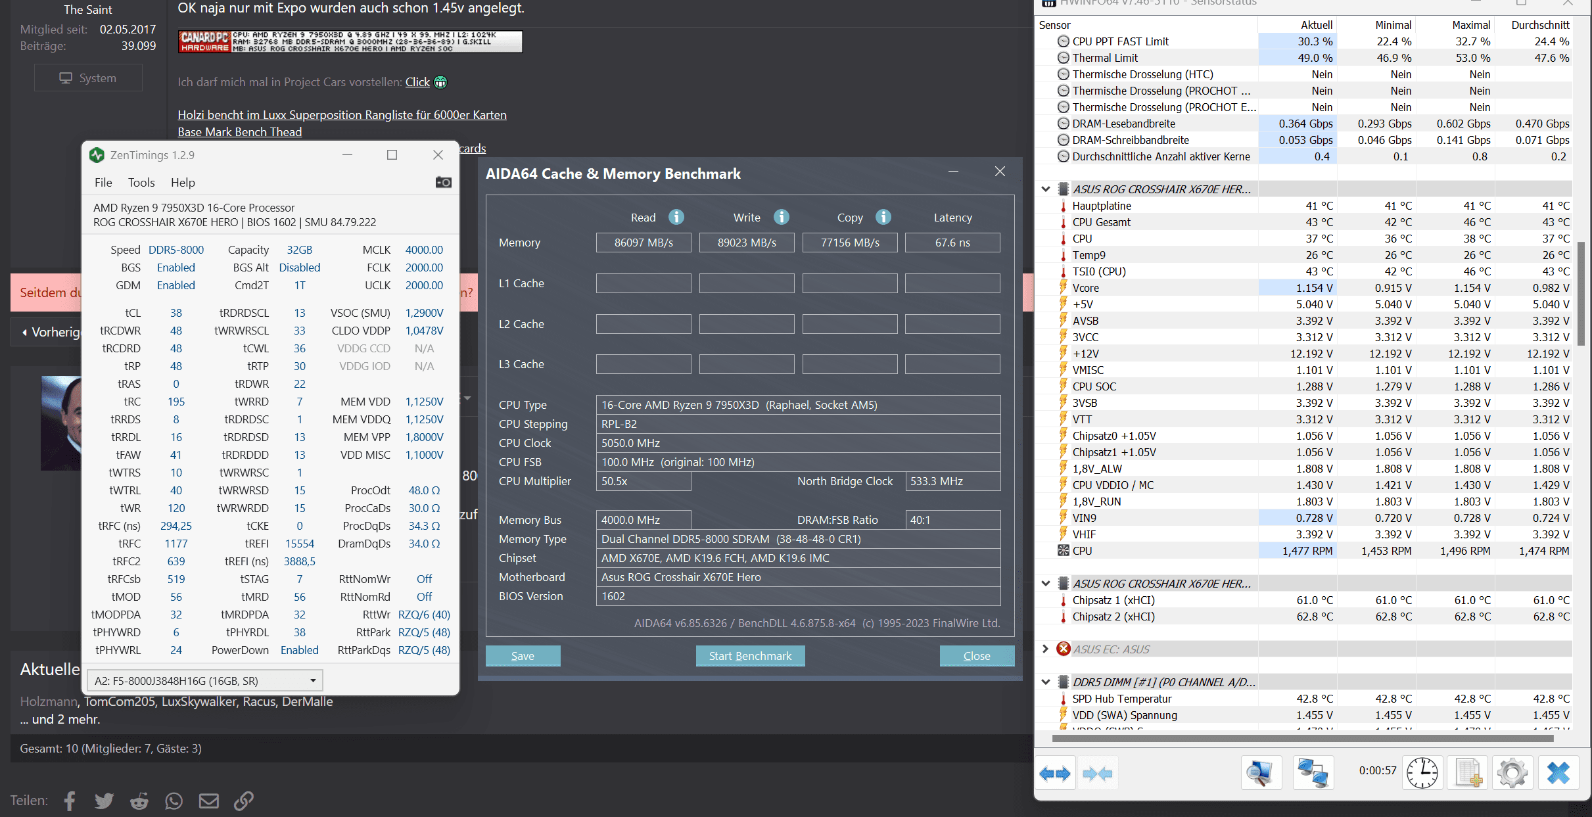Click the info icon next to Read

tap(676, 217)
